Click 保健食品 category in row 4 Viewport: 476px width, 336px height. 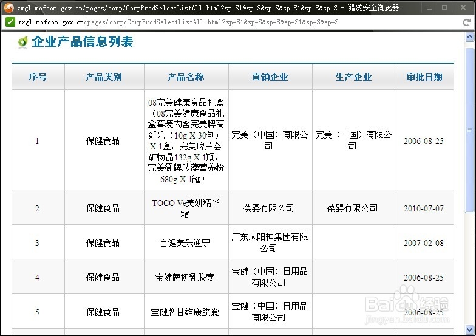point(103,277)
